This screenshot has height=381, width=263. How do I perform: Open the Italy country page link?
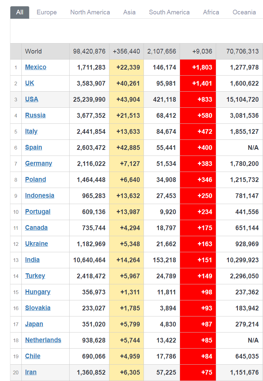pyautogui.click(x=31, y=131)
